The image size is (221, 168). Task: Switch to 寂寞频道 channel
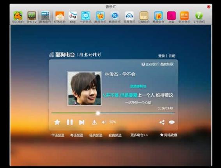115,135
